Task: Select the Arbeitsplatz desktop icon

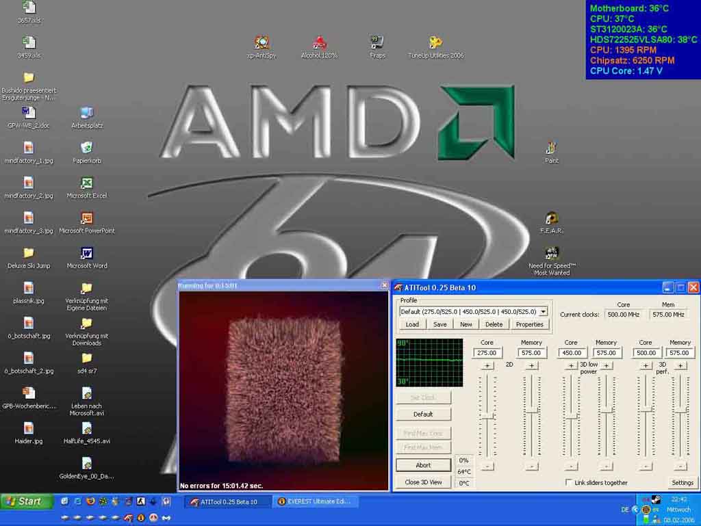Action: 87,113
